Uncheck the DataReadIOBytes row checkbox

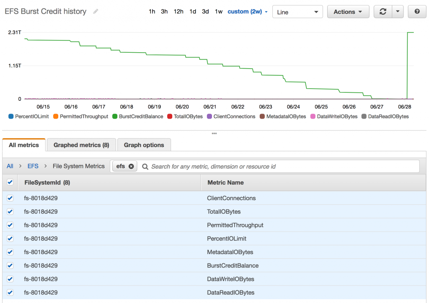(x=10, y=293)
